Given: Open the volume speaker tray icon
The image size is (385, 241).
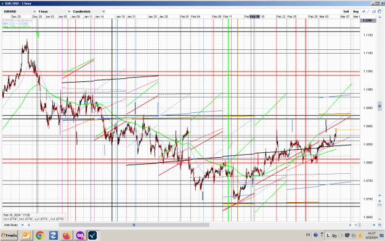Looking at the screenshot, I should pos(341,235).
